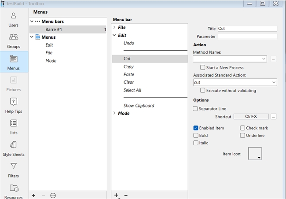The width and height of the screenshot is (286, 199).
Task: Click ellipsis button next to Shortcut
Action: coord(273,117)
